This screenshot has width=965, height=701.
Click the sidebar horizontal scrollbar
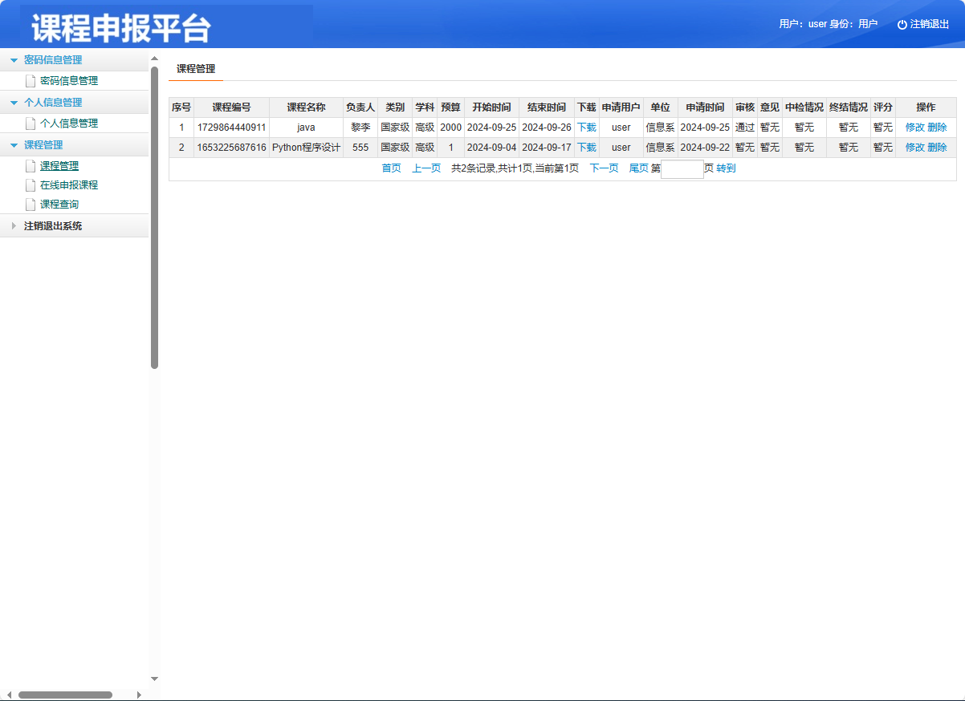coord(64,693)
